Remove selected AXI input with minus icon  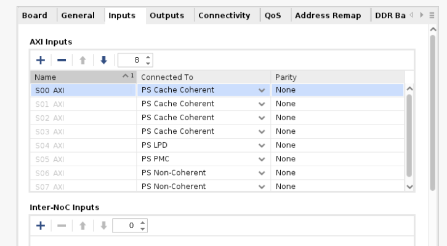click(x=62, y=60)
